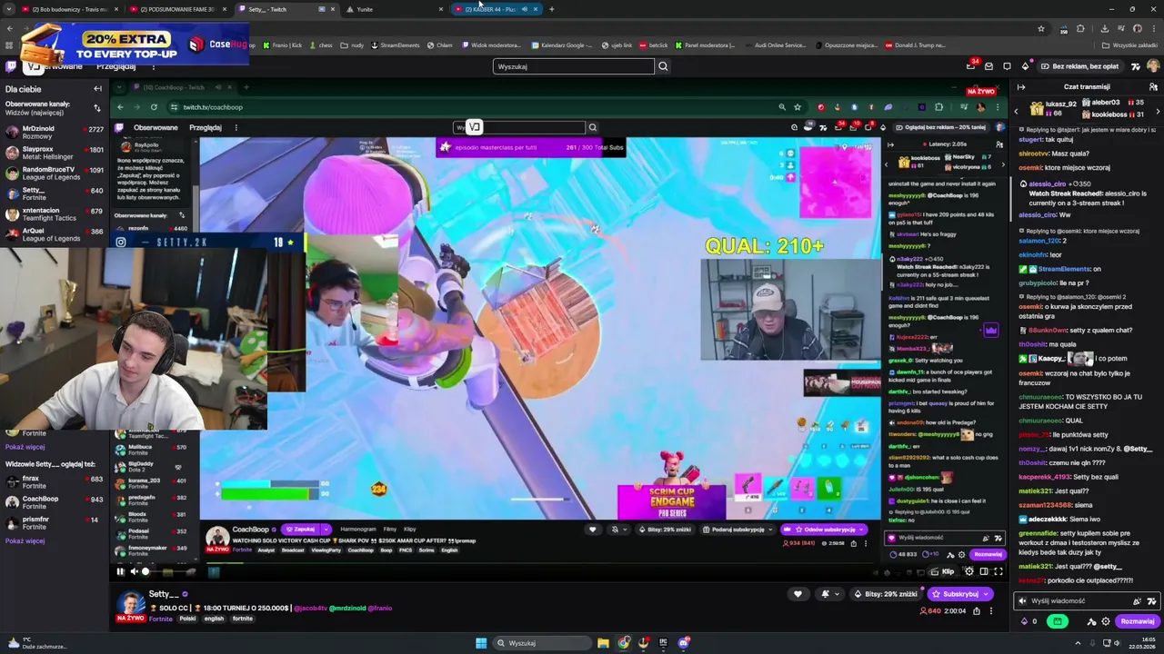Open the Panel moderatora bookmark
Viewport: 1164px width, 654px height.
[x=705, y=45]
